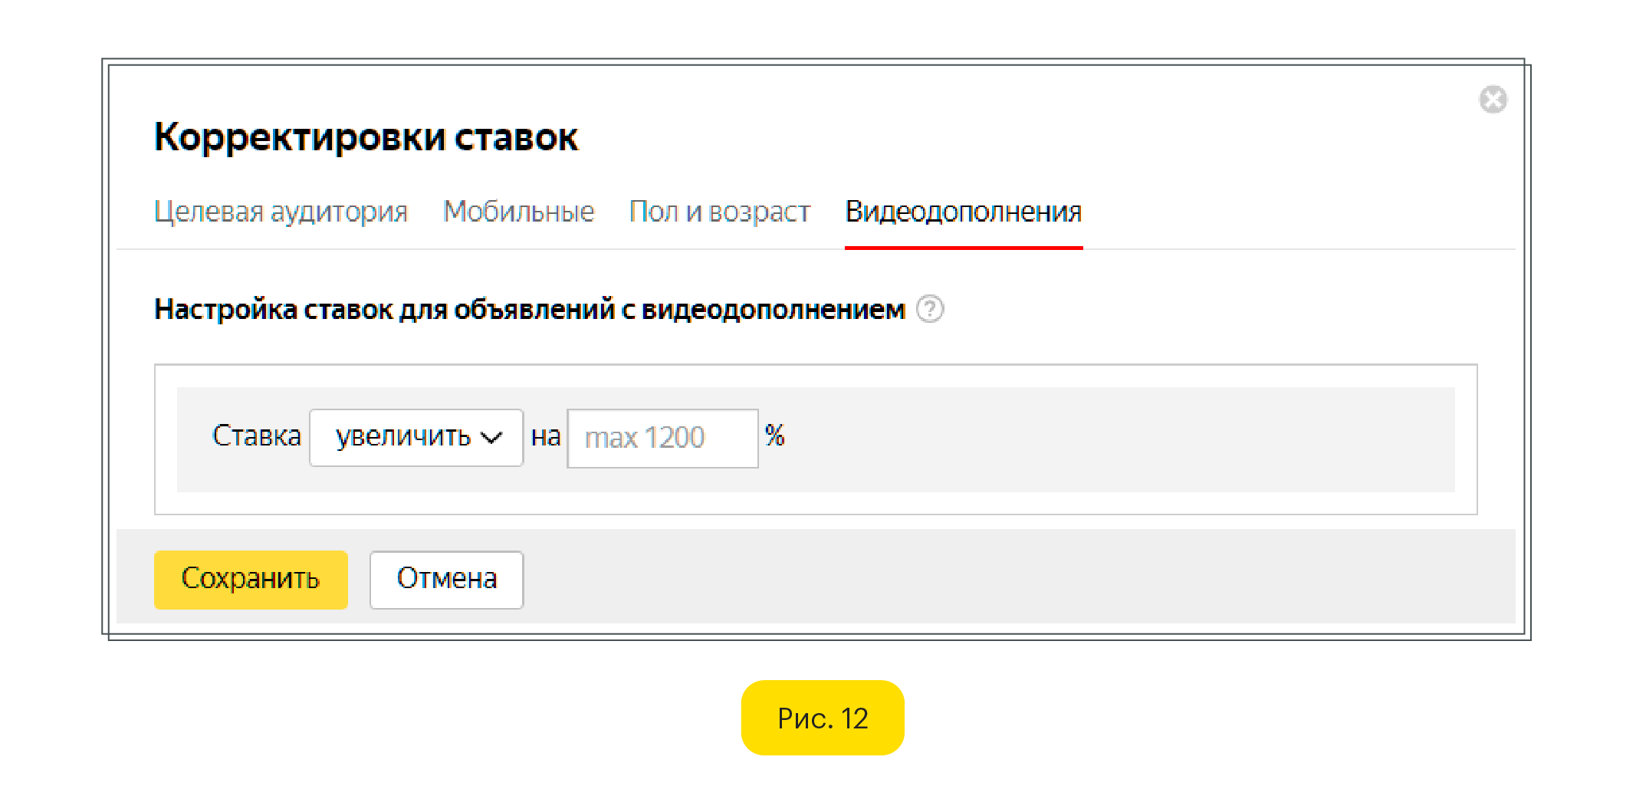Open the увеличить bid action dropdown
1636x812 pixels.
[x=405, y=437]
